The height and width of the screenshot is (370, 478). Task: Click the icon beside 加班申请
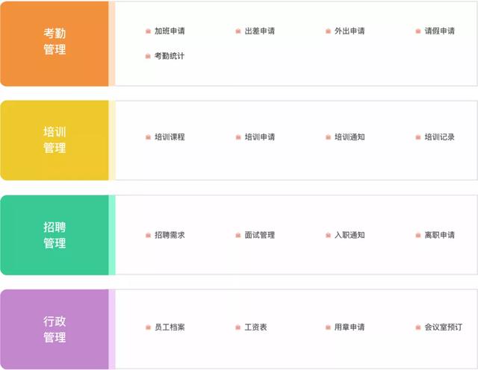[148, 31]
